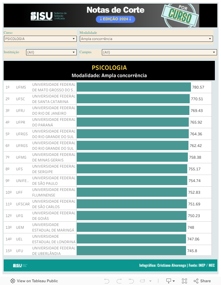Click the UFRJ row label
221x285 pixels.
coord(21,110)
